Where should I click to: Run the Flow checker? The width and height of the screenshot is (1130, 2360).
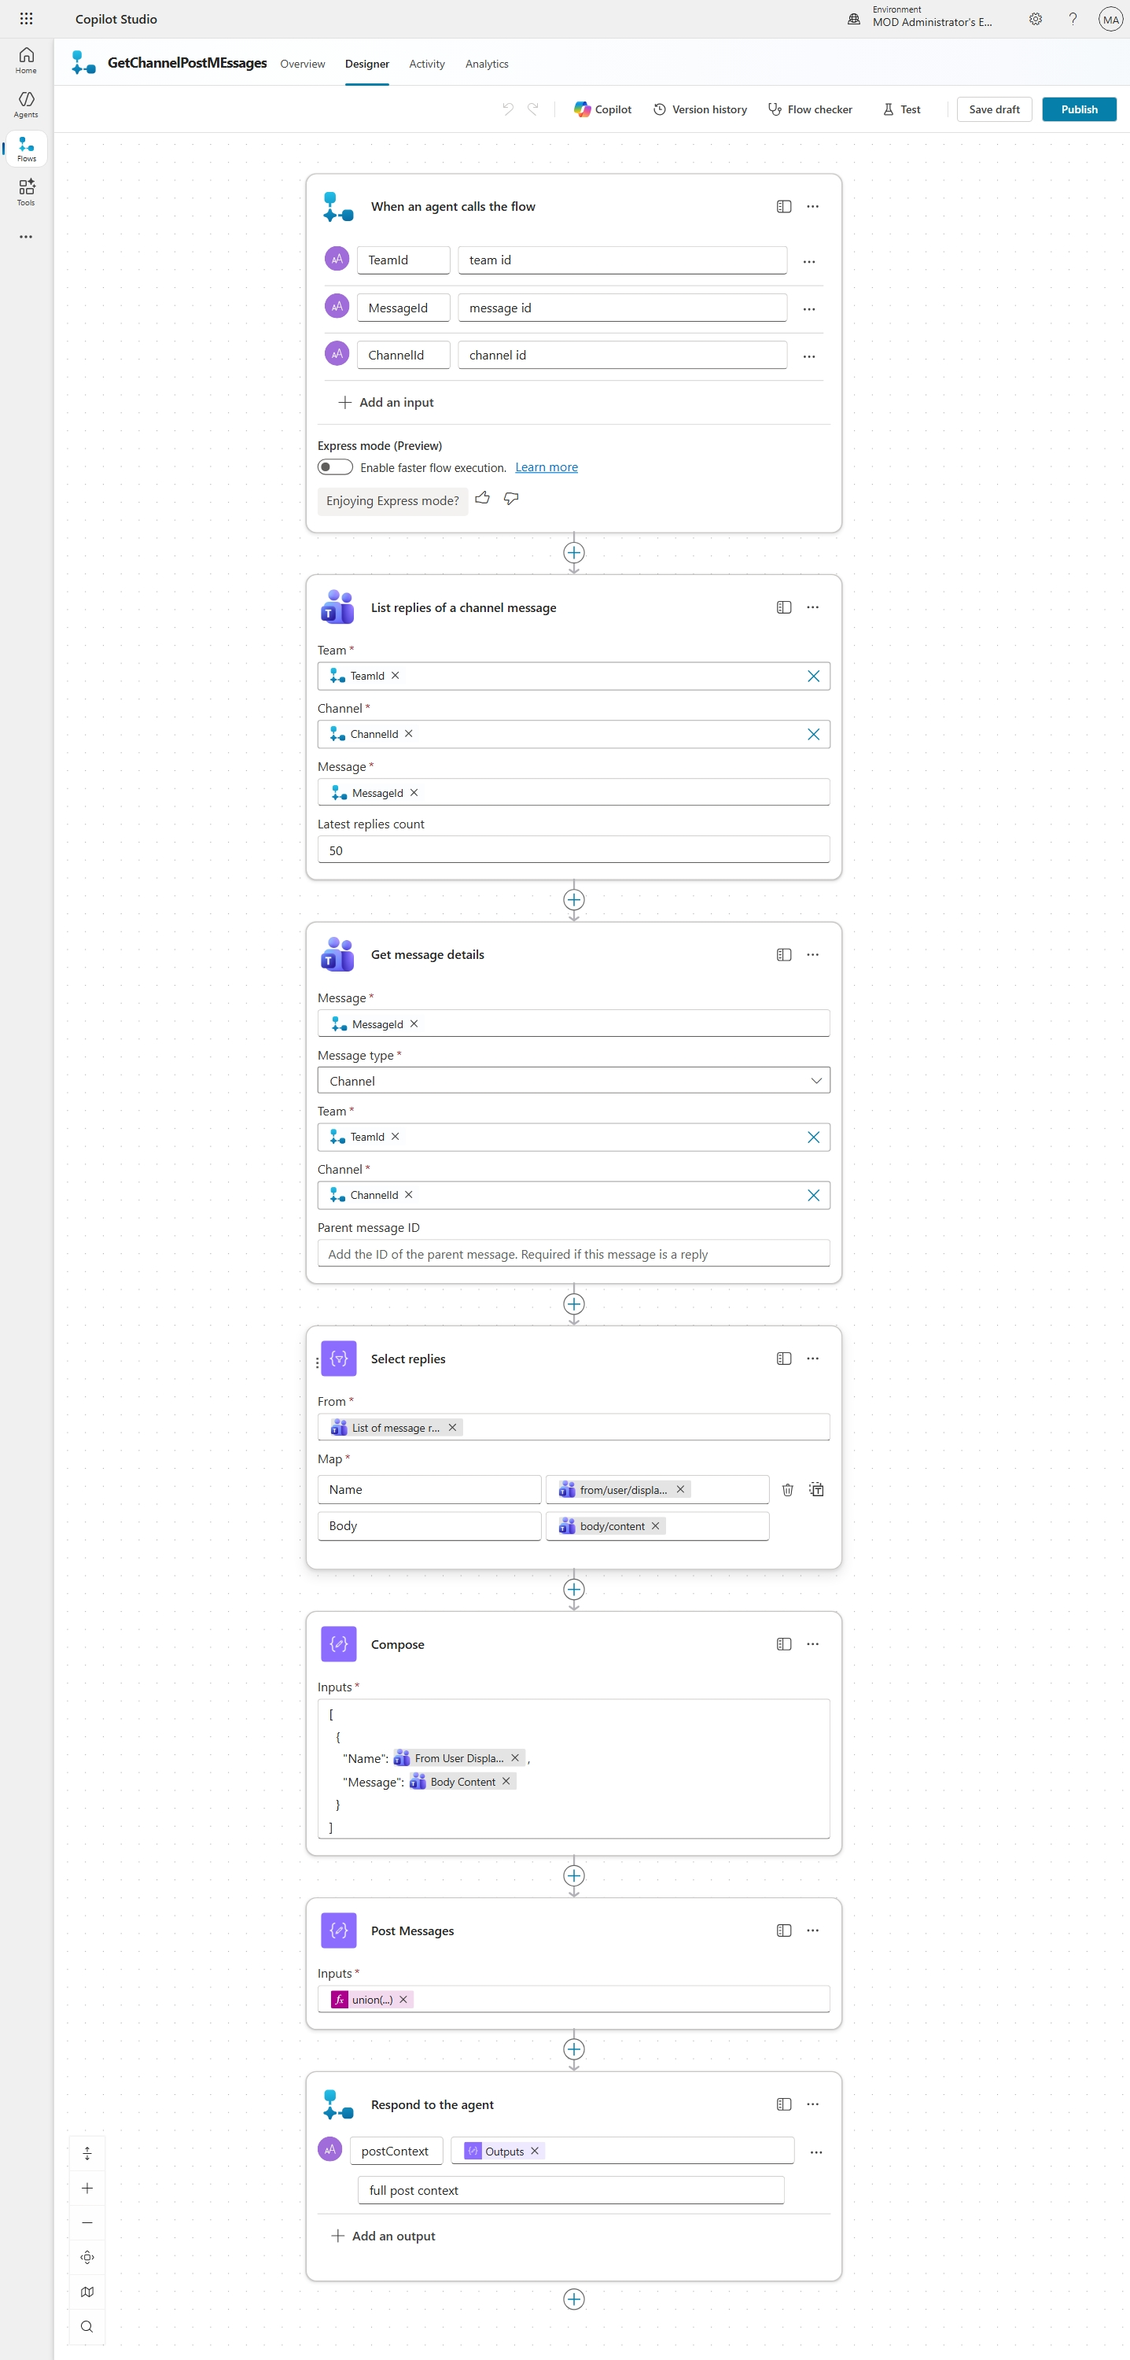coord(809,109)
